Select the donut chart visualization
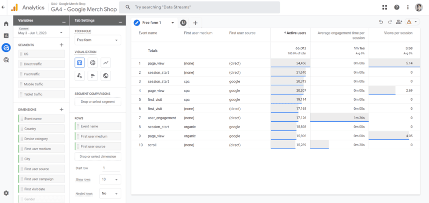The width and height of the screenshot is (429, 203). pyautogui.click(x=92, y=63)
